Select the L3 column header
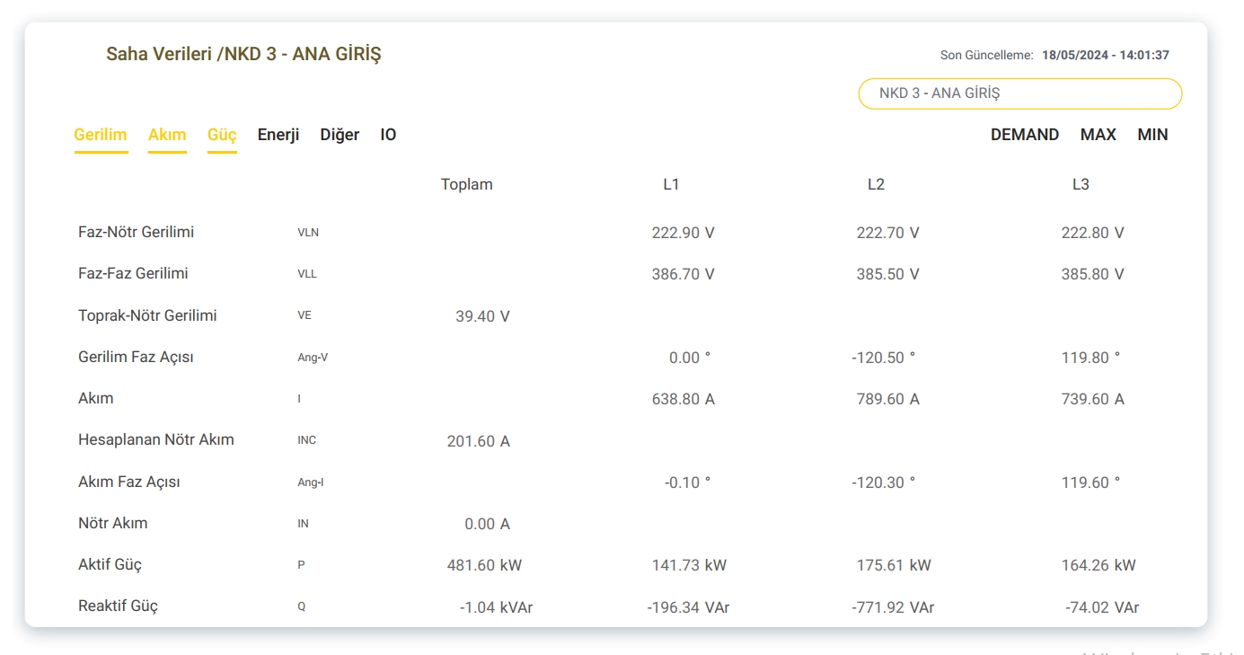Screen dimensions: 1244x655 coord(1081,184)
